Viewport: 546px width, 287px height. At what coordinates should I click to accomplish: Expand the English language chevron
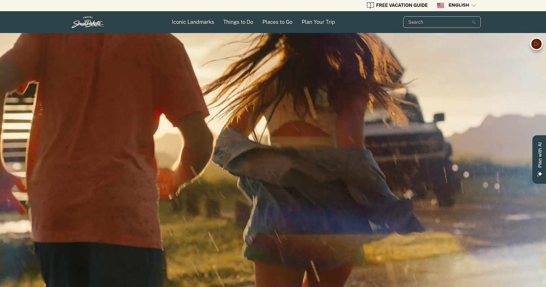[474, 5]
